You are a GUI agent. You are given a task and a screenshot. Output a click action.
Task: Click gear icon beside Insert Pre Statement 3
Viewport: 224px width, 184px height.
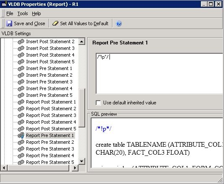point(21,82)
